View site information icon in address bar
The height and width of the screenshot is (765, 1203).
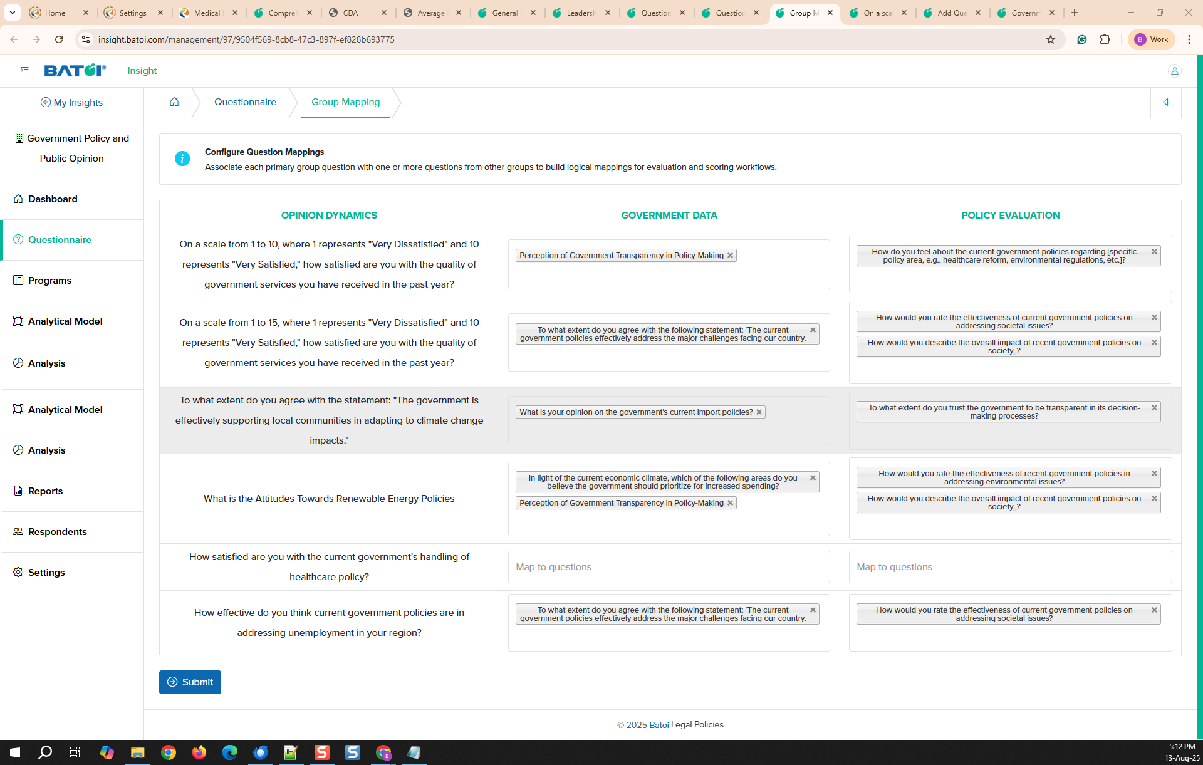[x=86, y=39]
